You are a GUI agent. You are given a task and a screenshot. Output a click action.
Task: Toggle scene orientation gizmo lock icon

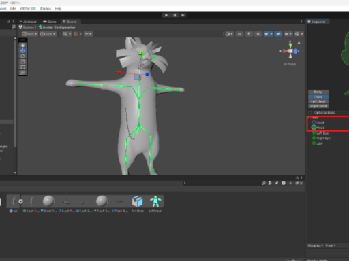299,43
